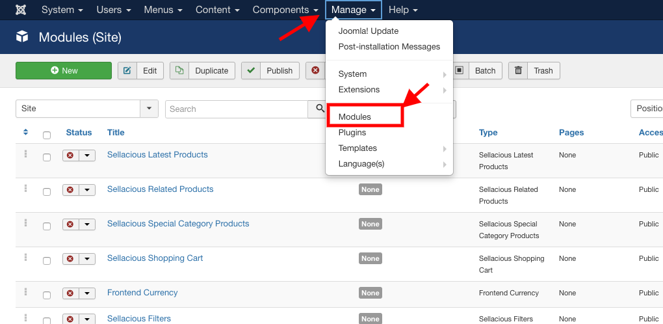
Task: Toggle publish status of Sellacious Filters
Action: pyautogui.click(x=71, y=319)
